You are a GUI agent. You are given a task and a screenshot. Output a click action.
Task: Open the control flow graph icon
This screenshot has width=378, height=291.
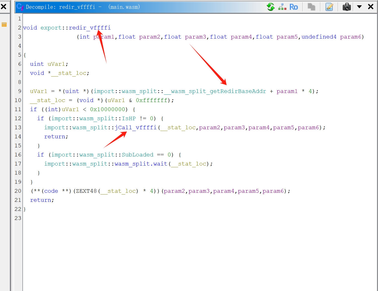click(282, 7)
